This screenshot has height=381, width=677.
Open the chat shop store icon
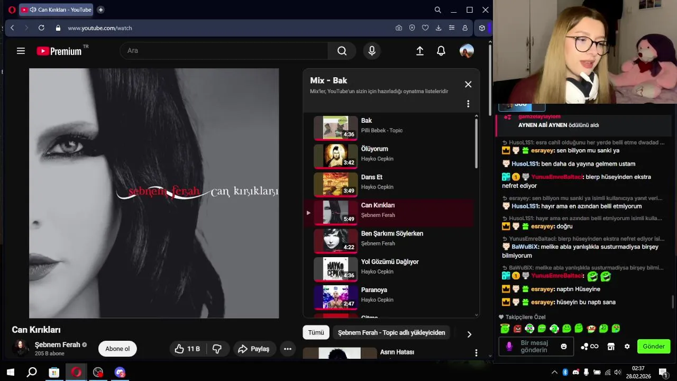[611, 347]
